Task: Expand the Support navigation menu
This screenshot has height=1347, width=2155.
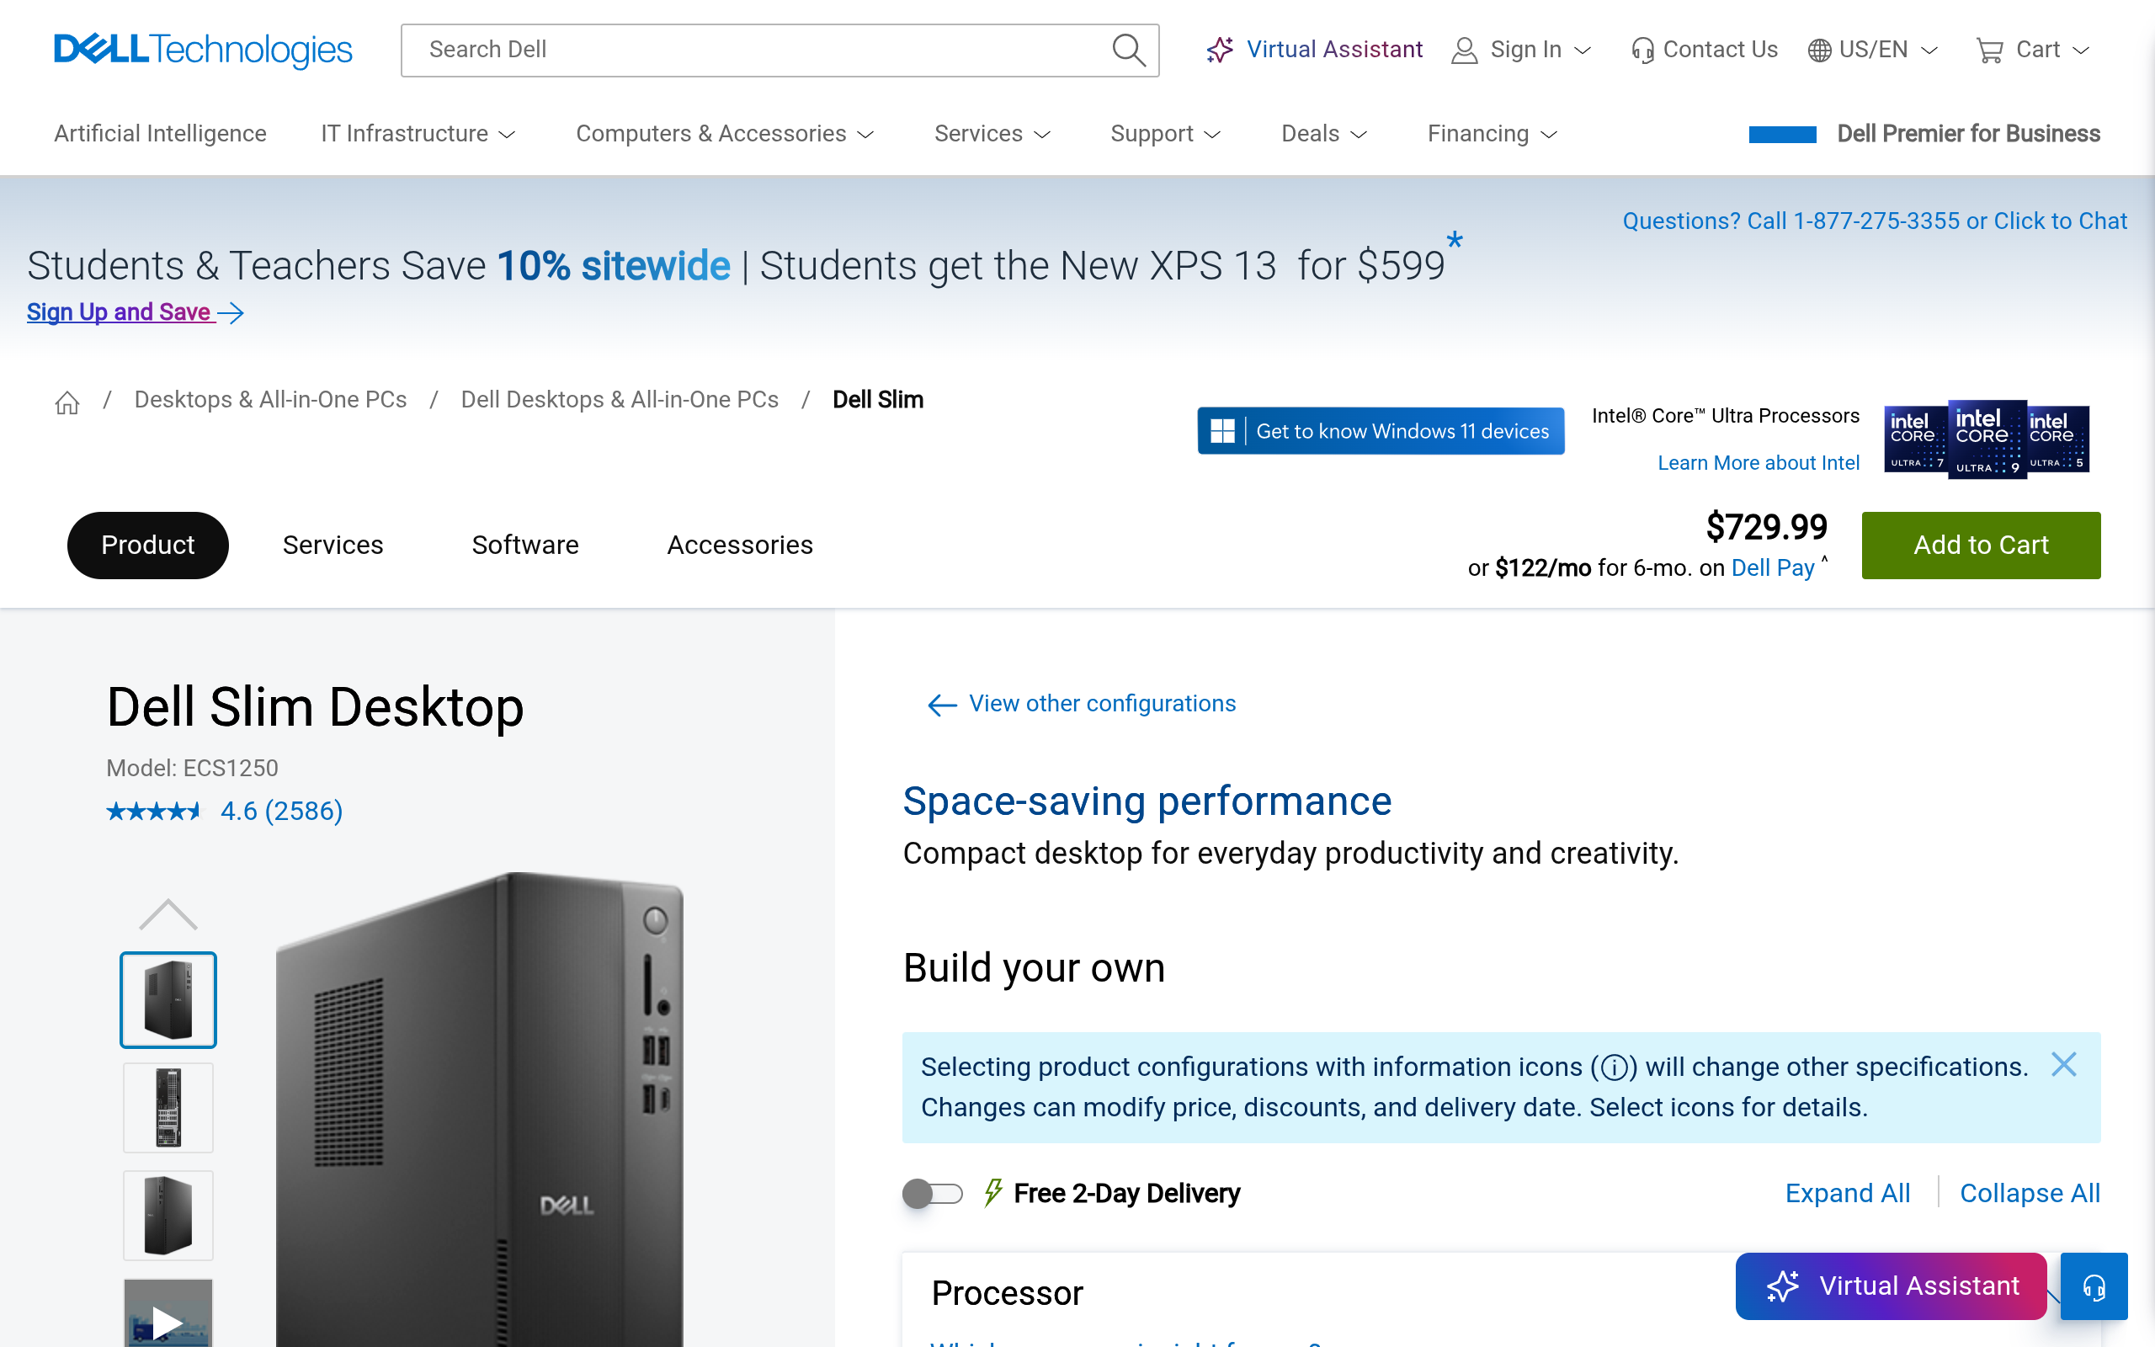Action: coord(1166,134)
